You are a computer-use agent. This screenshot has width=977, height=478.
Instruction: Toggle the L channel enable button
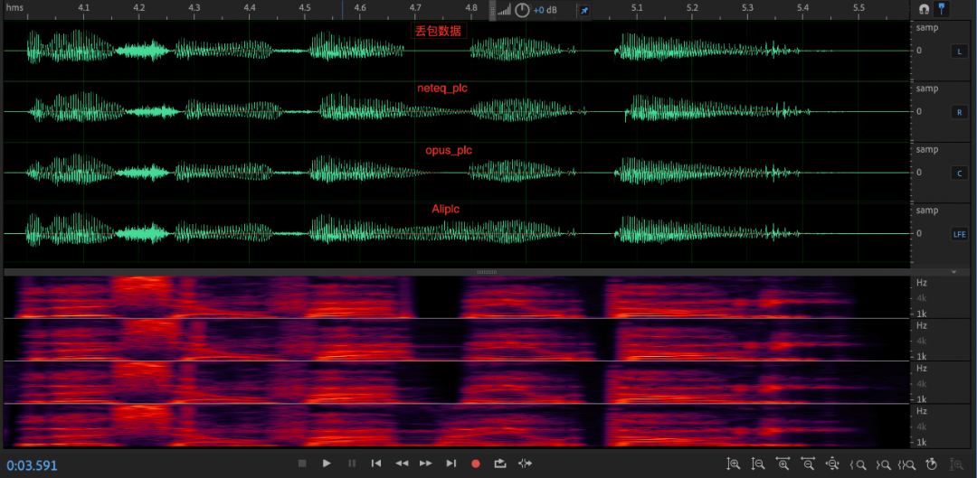click(x=960, y=52)
